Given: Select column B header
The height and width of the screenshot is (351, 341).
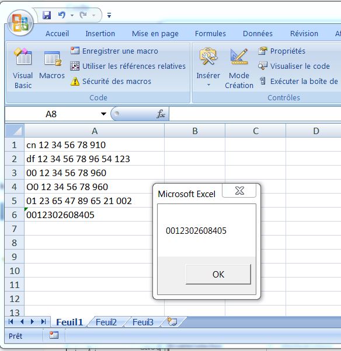Looking at the screenshot, I should tap(195, 131).
